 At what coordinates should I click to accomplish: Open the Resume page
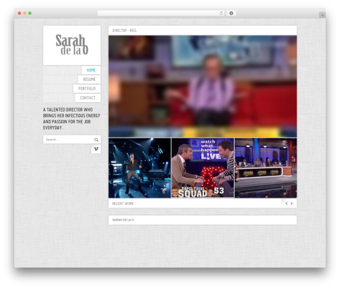pos(89,79)
